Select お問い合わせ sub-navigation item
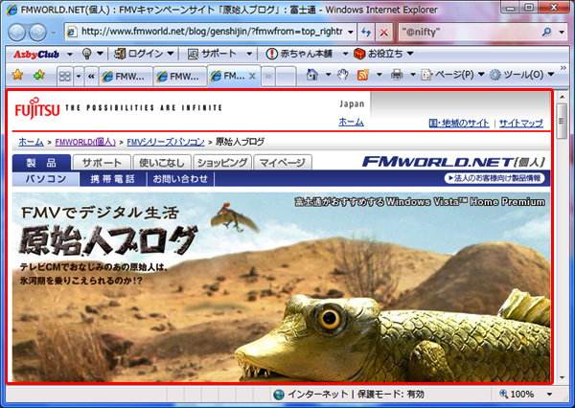The height and width of the screenshot is (408, 575). (x=180, y=179)
